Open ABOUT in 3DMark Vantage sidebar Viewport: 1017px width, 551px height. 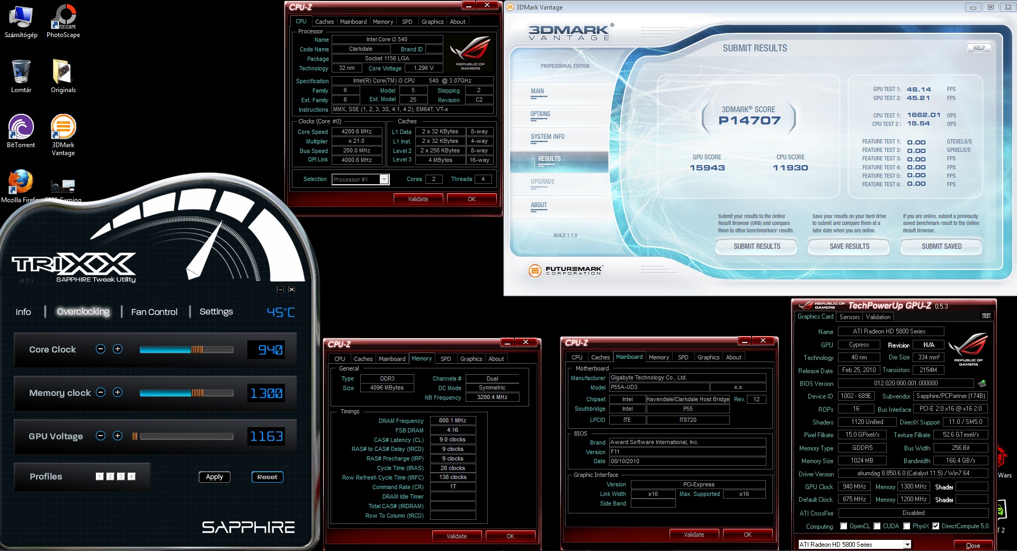(x=539, y=205)
